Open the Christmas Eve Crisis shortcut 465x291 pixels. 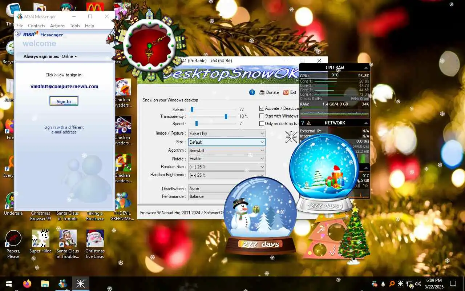pyautogui.click(x=95, y=244)
